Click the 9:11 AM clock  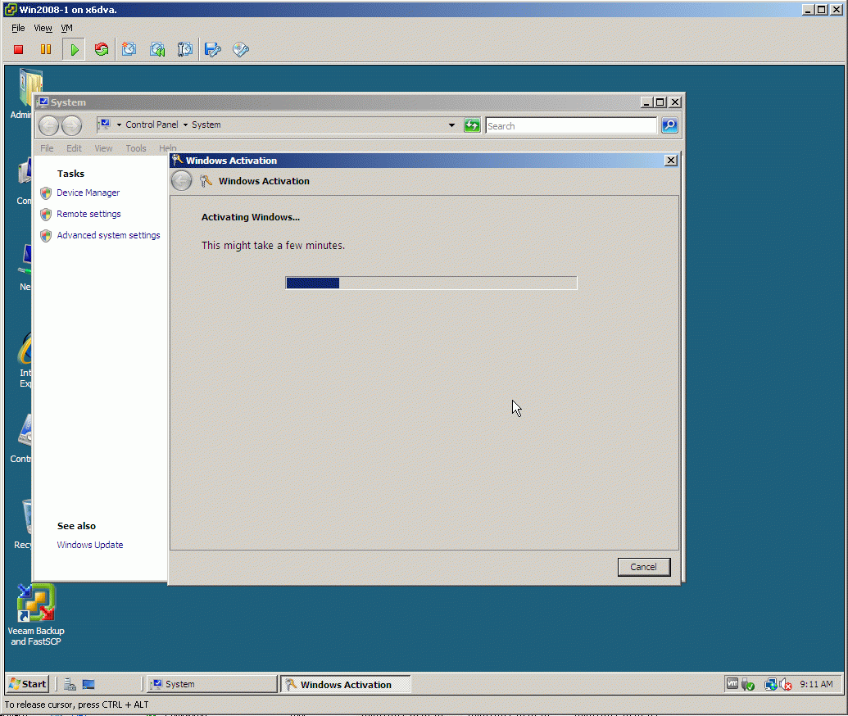(816, 684)
